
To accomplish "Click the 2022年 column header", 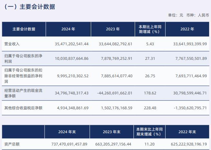I will [187, 29].
